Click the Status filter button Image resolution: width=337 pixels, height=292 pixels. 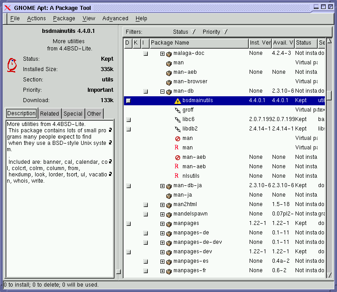click(184, 32)
